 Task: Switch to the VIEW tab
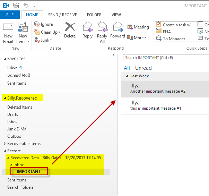tap(116, 15)
